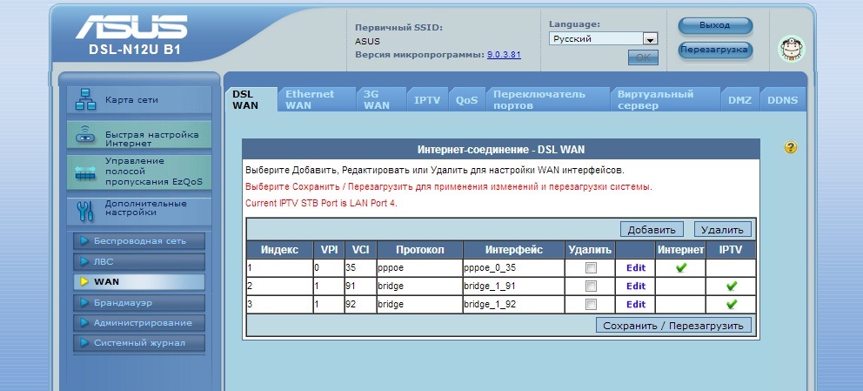
Task: Click the IPTV checkmark for bridge_1_91
Action: tap(731, 286)
